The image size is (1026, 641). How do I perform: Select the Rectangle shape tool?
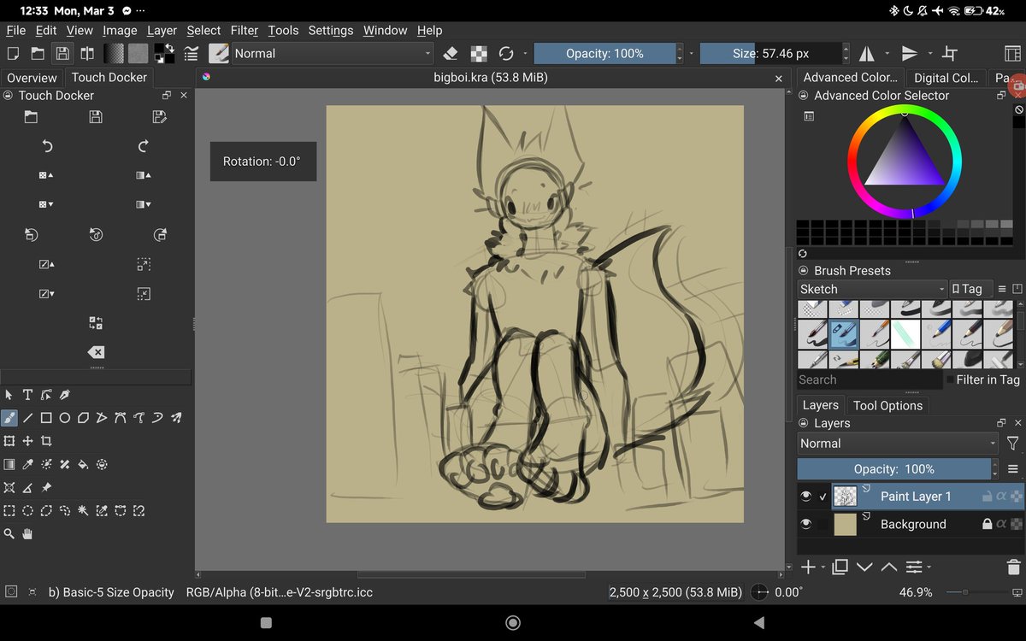click(x=46, y=418)
